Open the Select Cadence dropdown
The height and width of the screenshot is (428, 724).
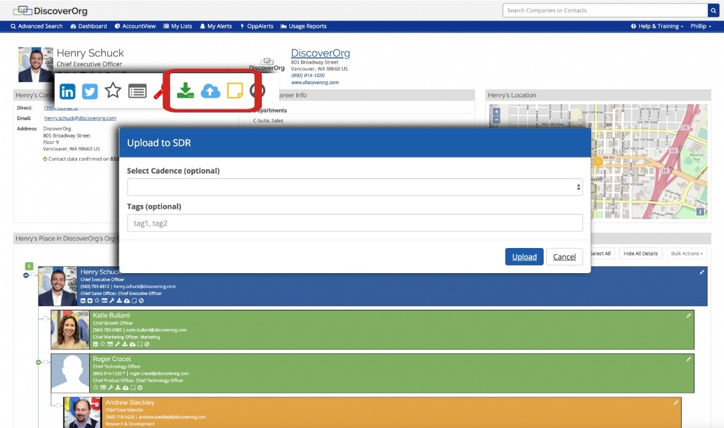click(x=355, y=187)
